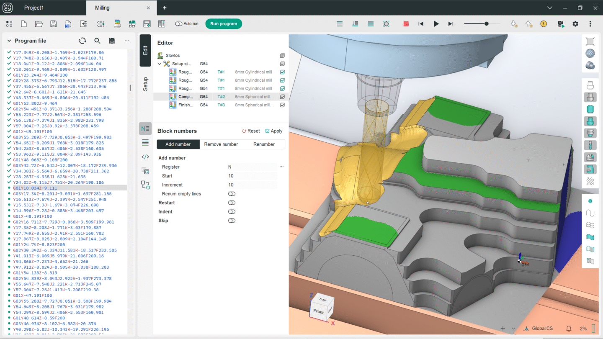Switch to the Project1 tab

[34, 8]
